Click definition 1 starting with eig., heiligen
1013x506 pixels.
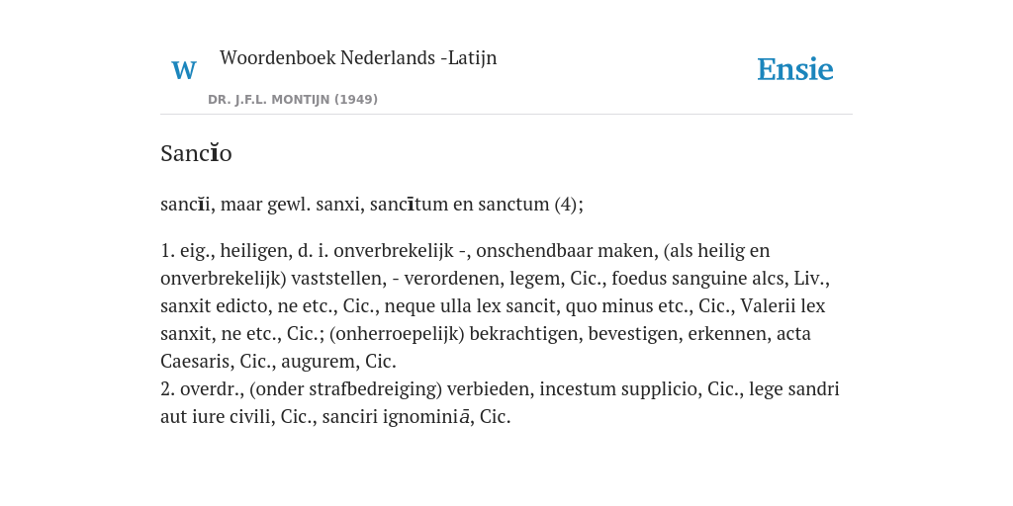(x=500, y=306)
